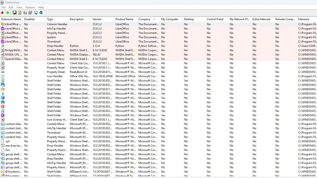Viewport: 317px width, 178px height.
Task: Click the ShellExView title bar app icon
Action: click(2, 3)
